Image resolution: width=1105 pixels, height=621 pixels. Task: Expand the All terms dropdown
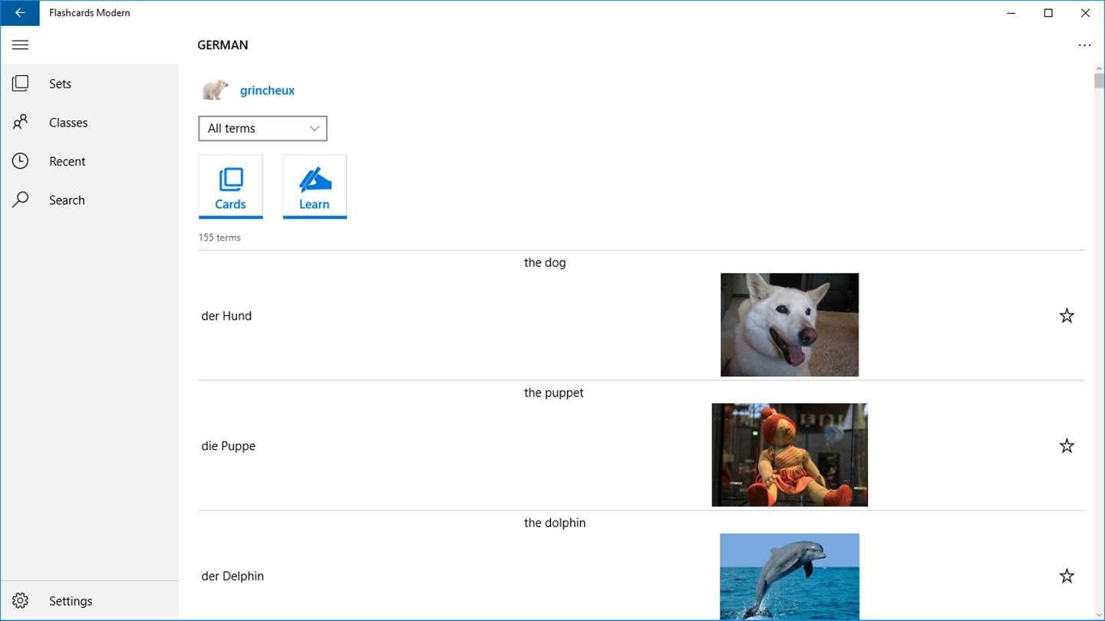[x=262, y=128]
